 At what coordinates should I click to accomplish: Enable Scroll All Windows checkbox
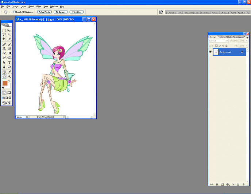pos(14,12)
